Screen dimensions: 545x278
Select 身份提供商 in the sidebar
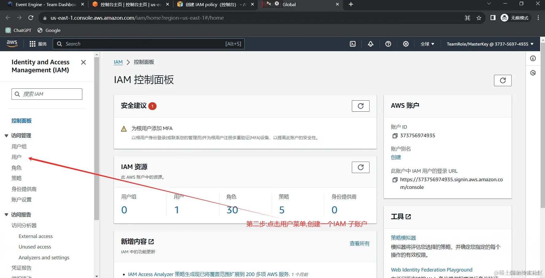tap(24, 189)
